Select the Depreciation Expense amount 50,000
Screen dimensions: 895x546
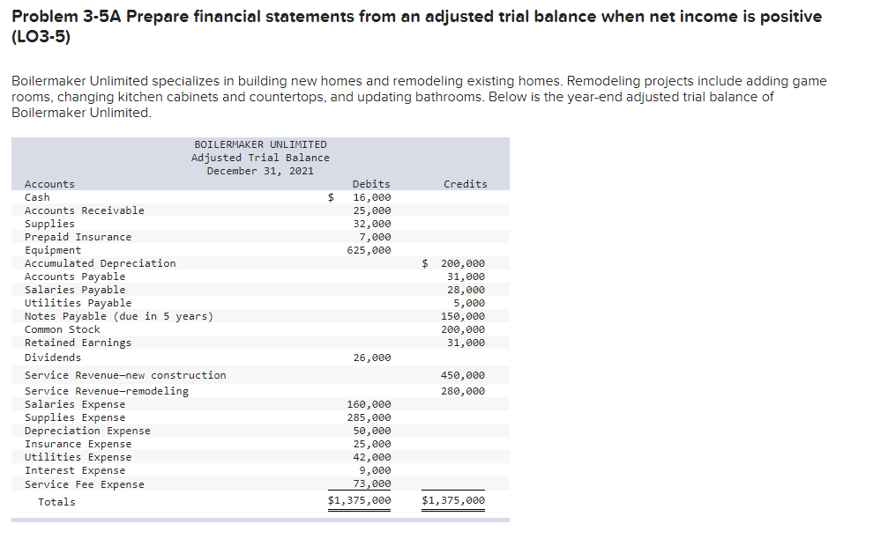[x=377, y=430]
